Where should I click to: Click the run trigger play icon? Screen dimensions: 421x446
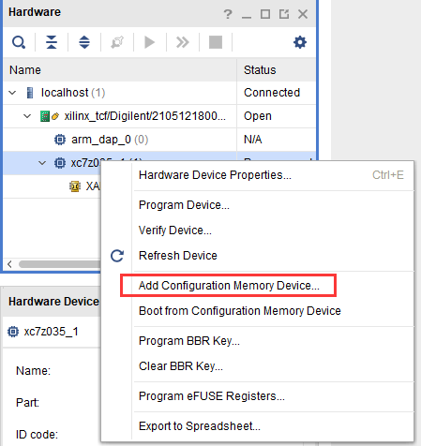pos(150,42)
